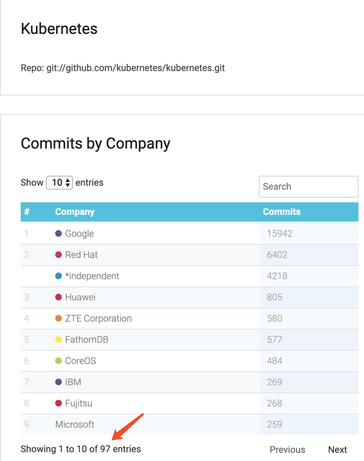This screenshot has height=461, width=364.
Task: Click the green dot beside CoreOS
Action: click(58, 361)
